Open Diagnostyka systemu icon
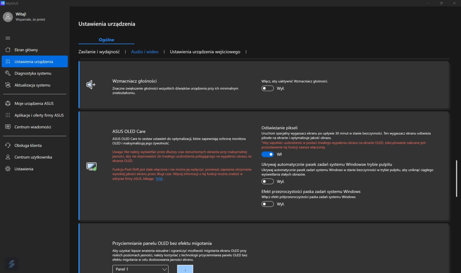461x273 pixels. 8,73
